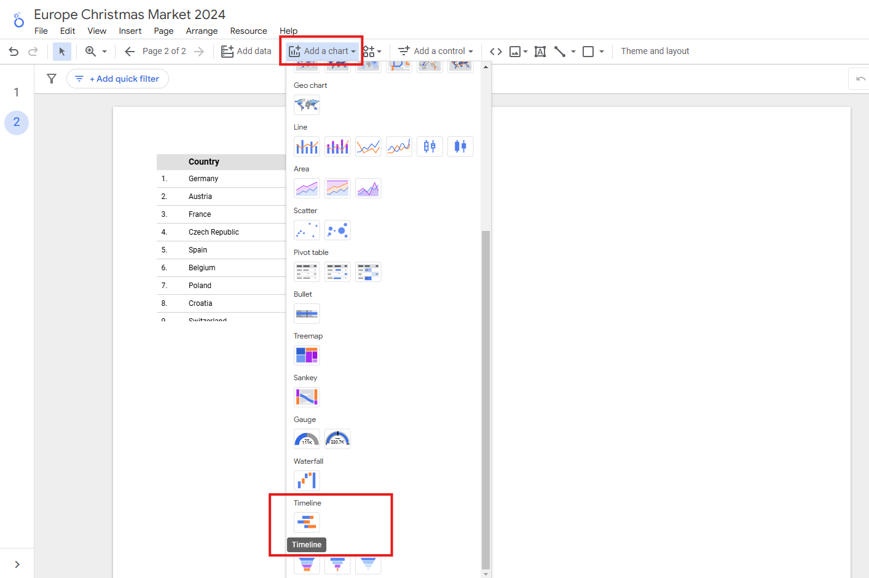Toggle the selection mode cursor tool
The width and height of the screenshot is (869, 578).
[x=62, y=52]
